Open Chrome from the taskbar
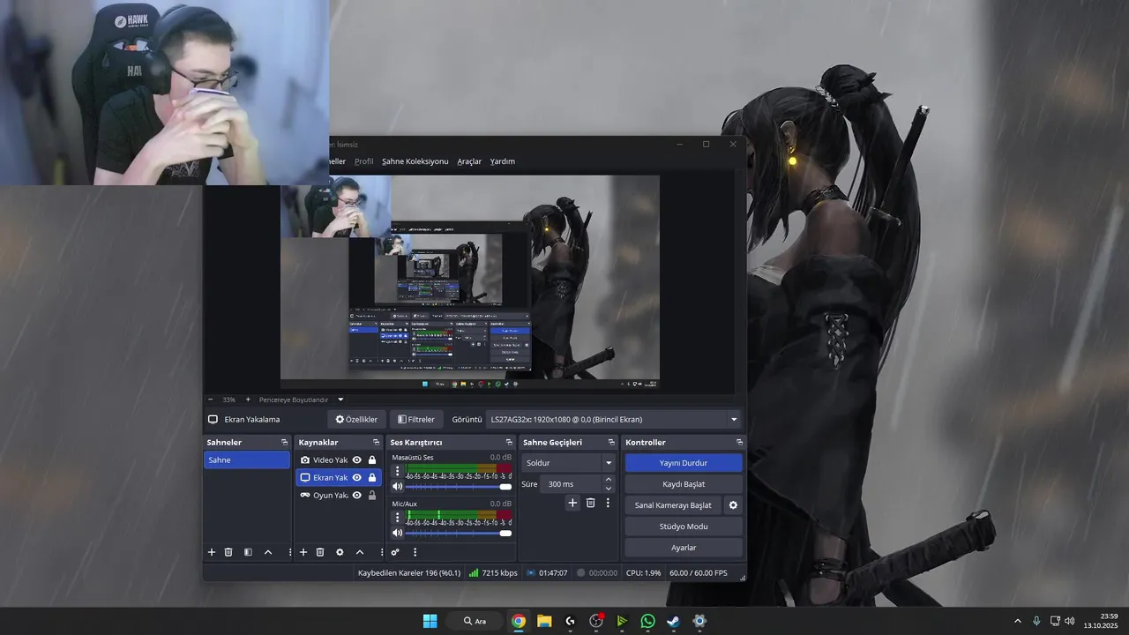The height and width of the screenshot is (635, 1129). 519,621
